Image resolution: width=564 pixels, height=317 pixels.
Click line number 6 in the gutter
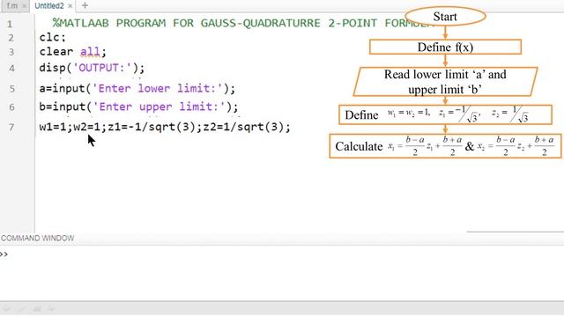[x=11, y=107]
